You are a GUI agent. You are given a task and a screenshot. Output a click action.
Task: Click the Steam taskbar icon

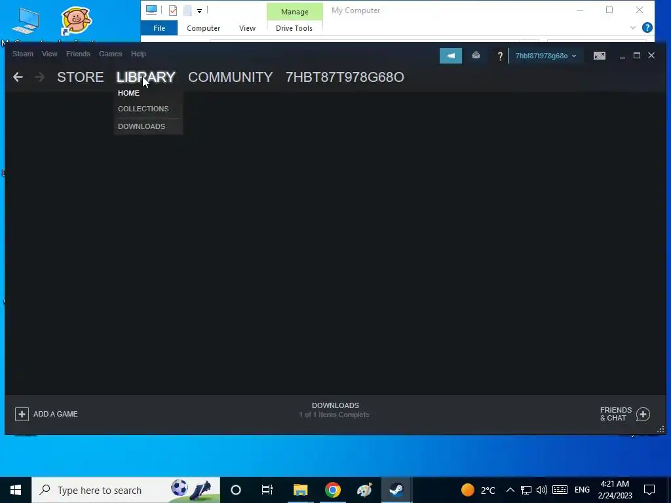pos(396,490)
